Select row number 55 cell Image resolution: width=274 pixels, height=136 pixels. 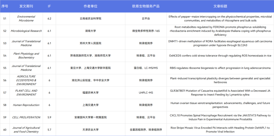pos(5,68)
